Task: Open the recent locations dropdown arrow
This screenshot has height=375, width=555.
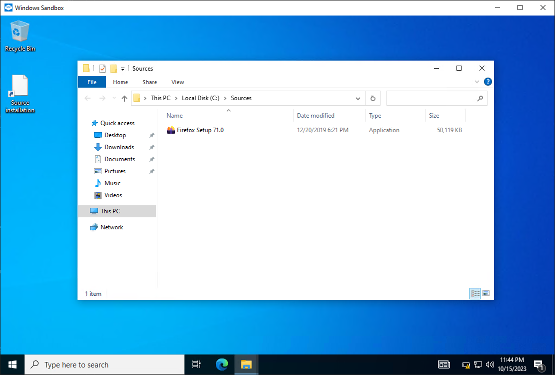Action: coord(114,98)
